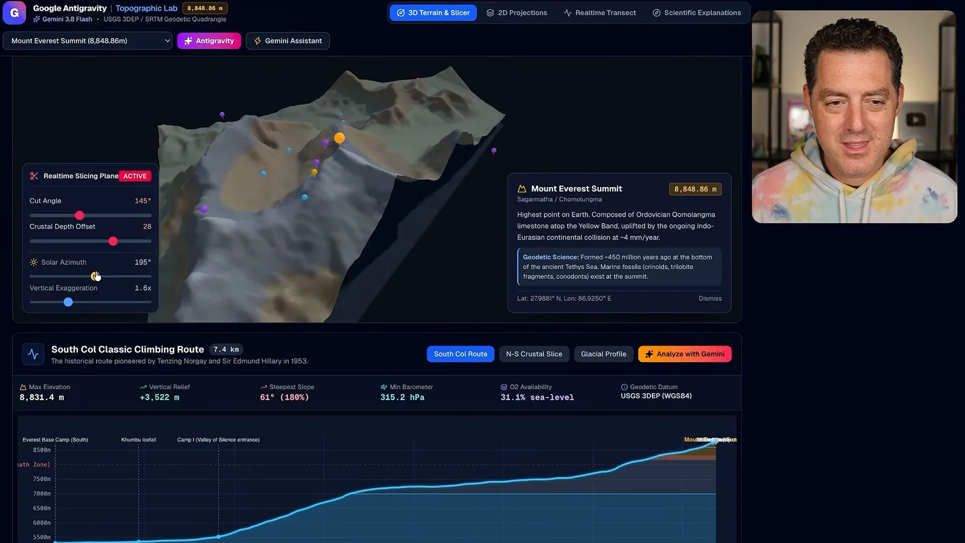The image size is (965, 543).
Task: Select the South Col Route profile
Action: tap(460, 354)
